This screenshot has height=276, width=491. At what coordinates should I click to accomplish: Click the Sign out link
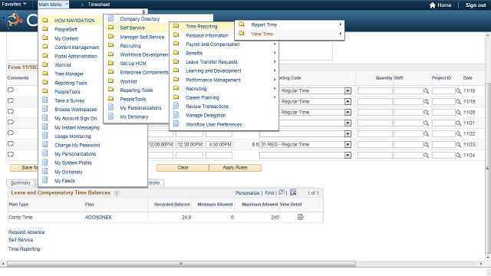tap(476, 5)
